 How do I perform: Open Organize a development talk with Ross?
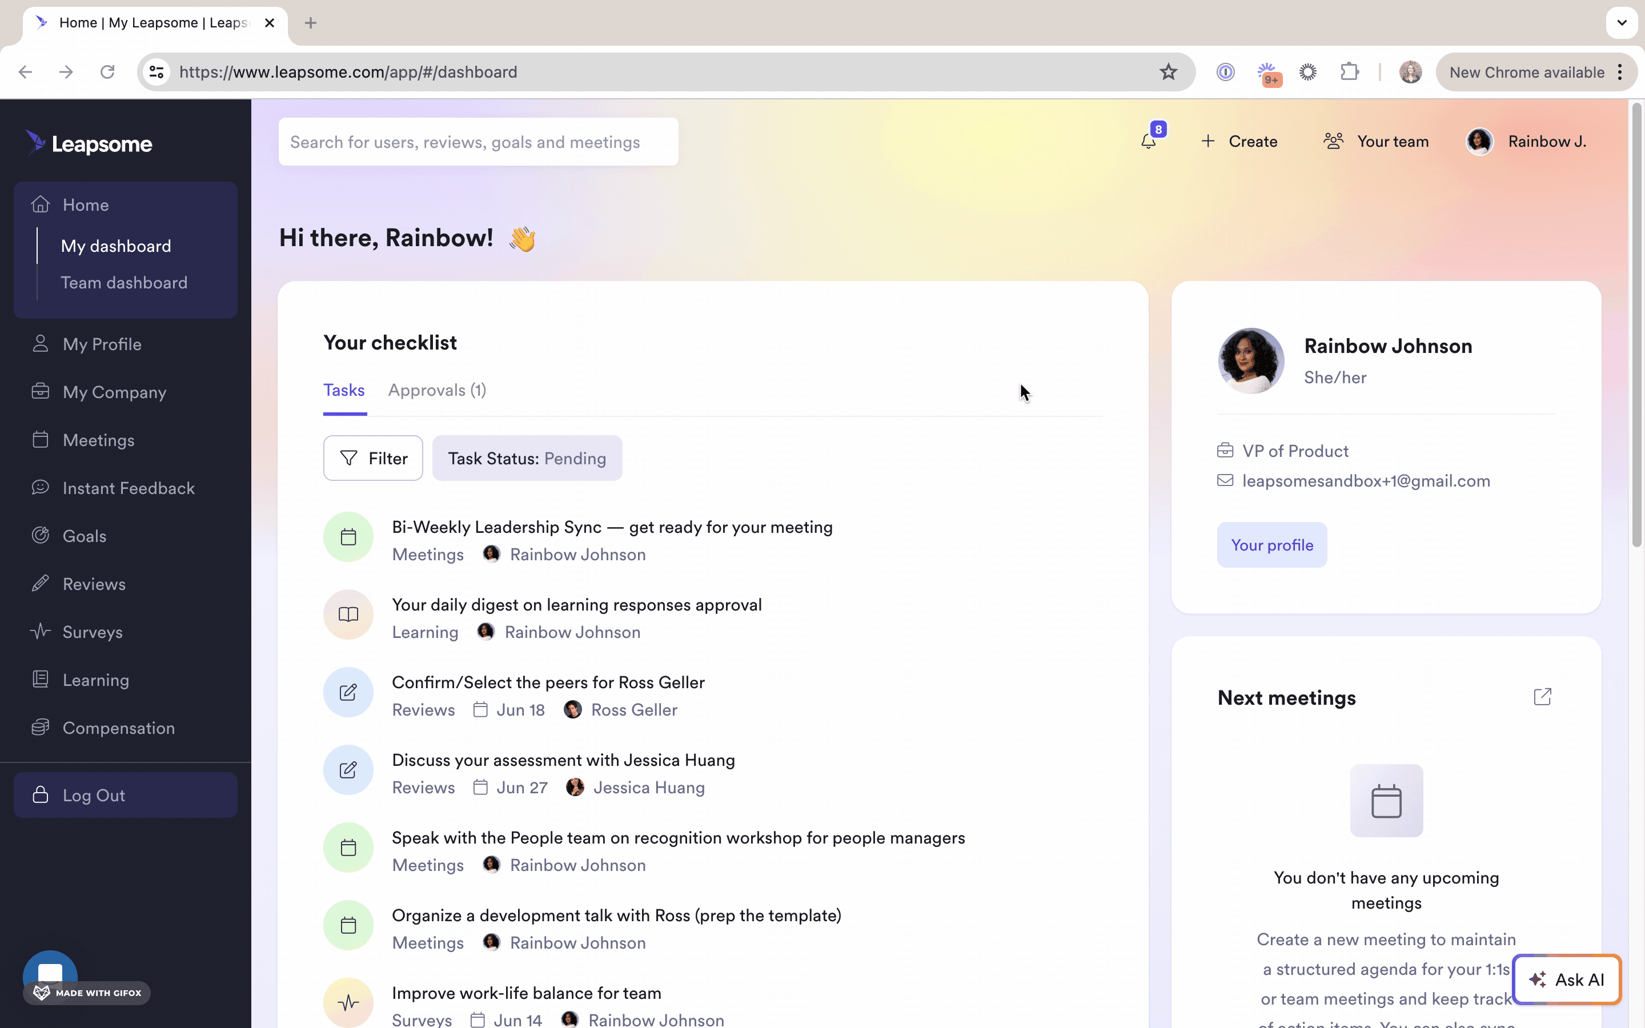(x=616, y=916)
